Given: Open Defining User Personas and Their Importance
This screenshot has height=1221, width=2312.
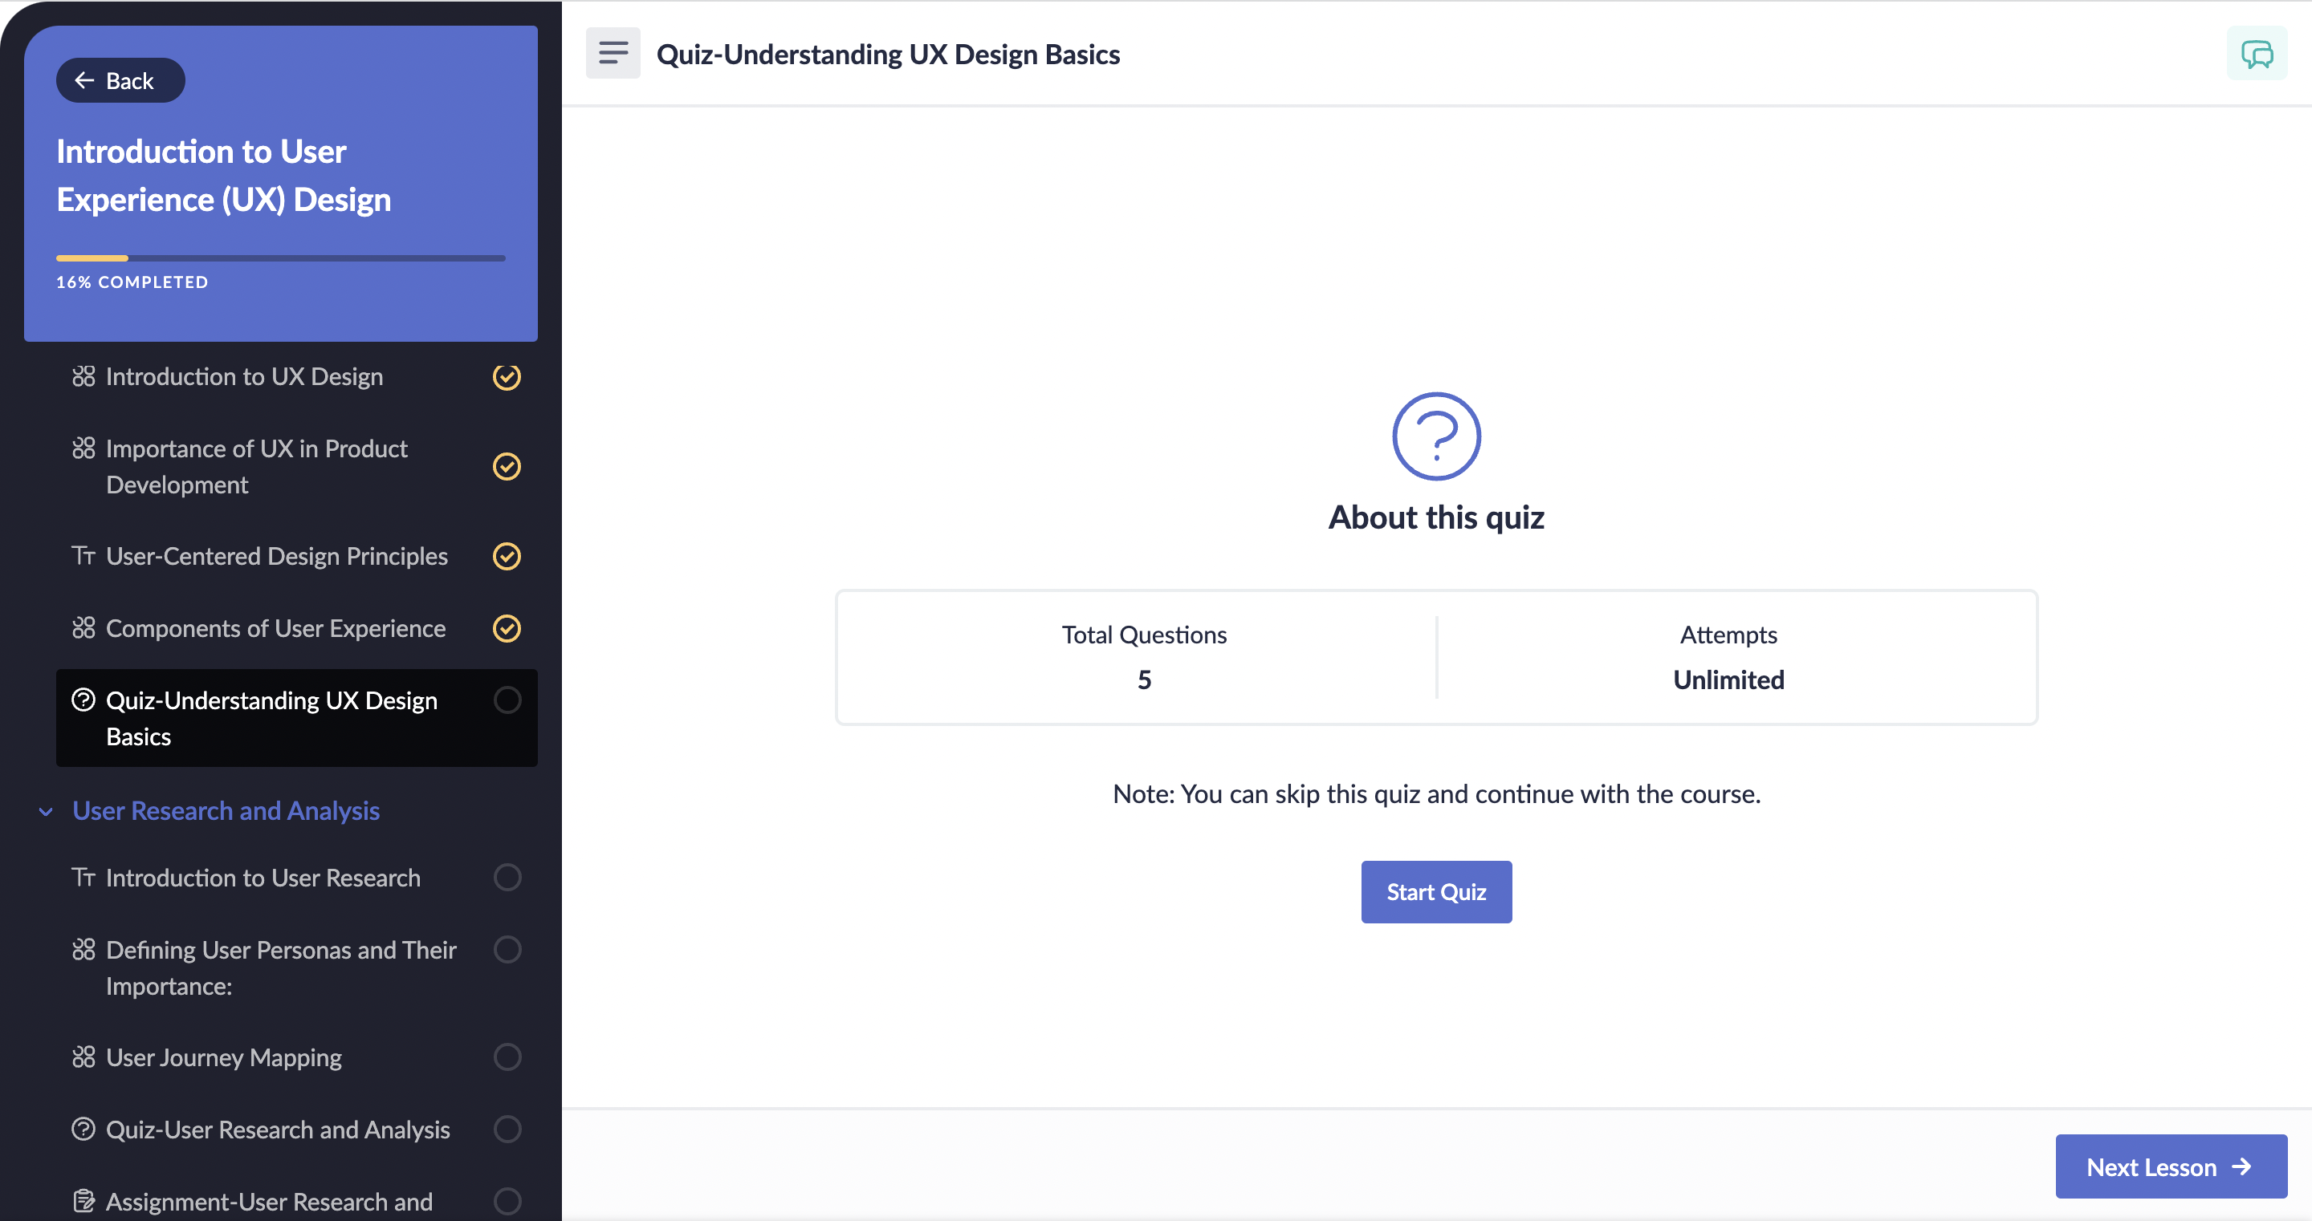Looking at the screenshot, I should (x=281, y=967).
